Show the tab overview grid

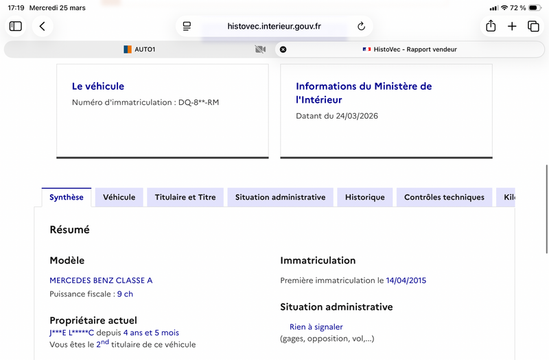[533, 26]
